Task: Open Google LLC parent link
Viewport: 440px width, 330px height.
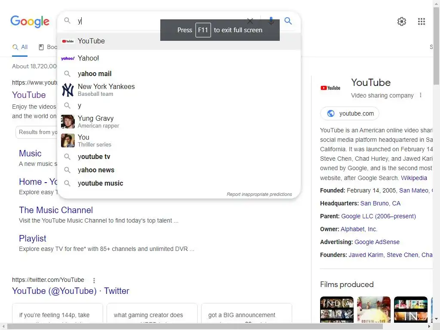Action: point(378,216)
